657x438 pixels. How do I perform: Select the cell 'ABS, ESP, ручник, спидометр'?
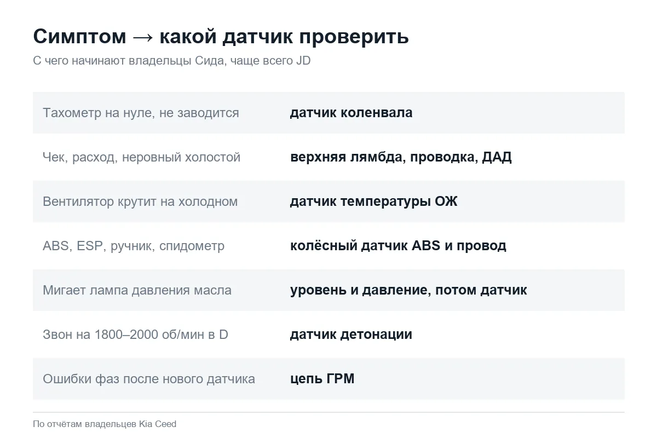134,246
